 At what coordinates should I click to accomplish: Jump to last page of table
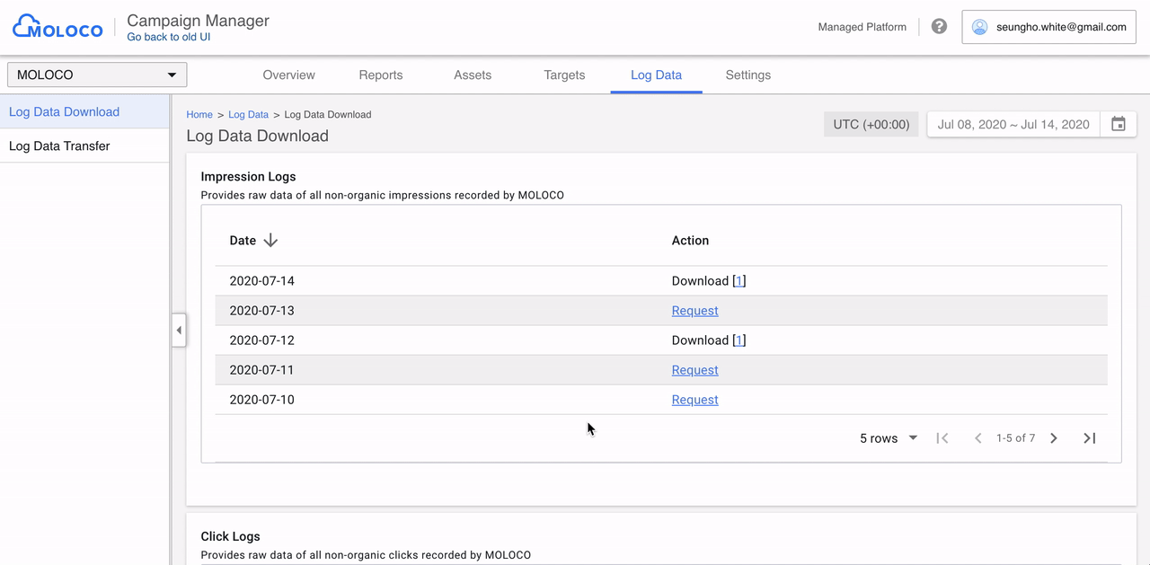pos(1090,438)
